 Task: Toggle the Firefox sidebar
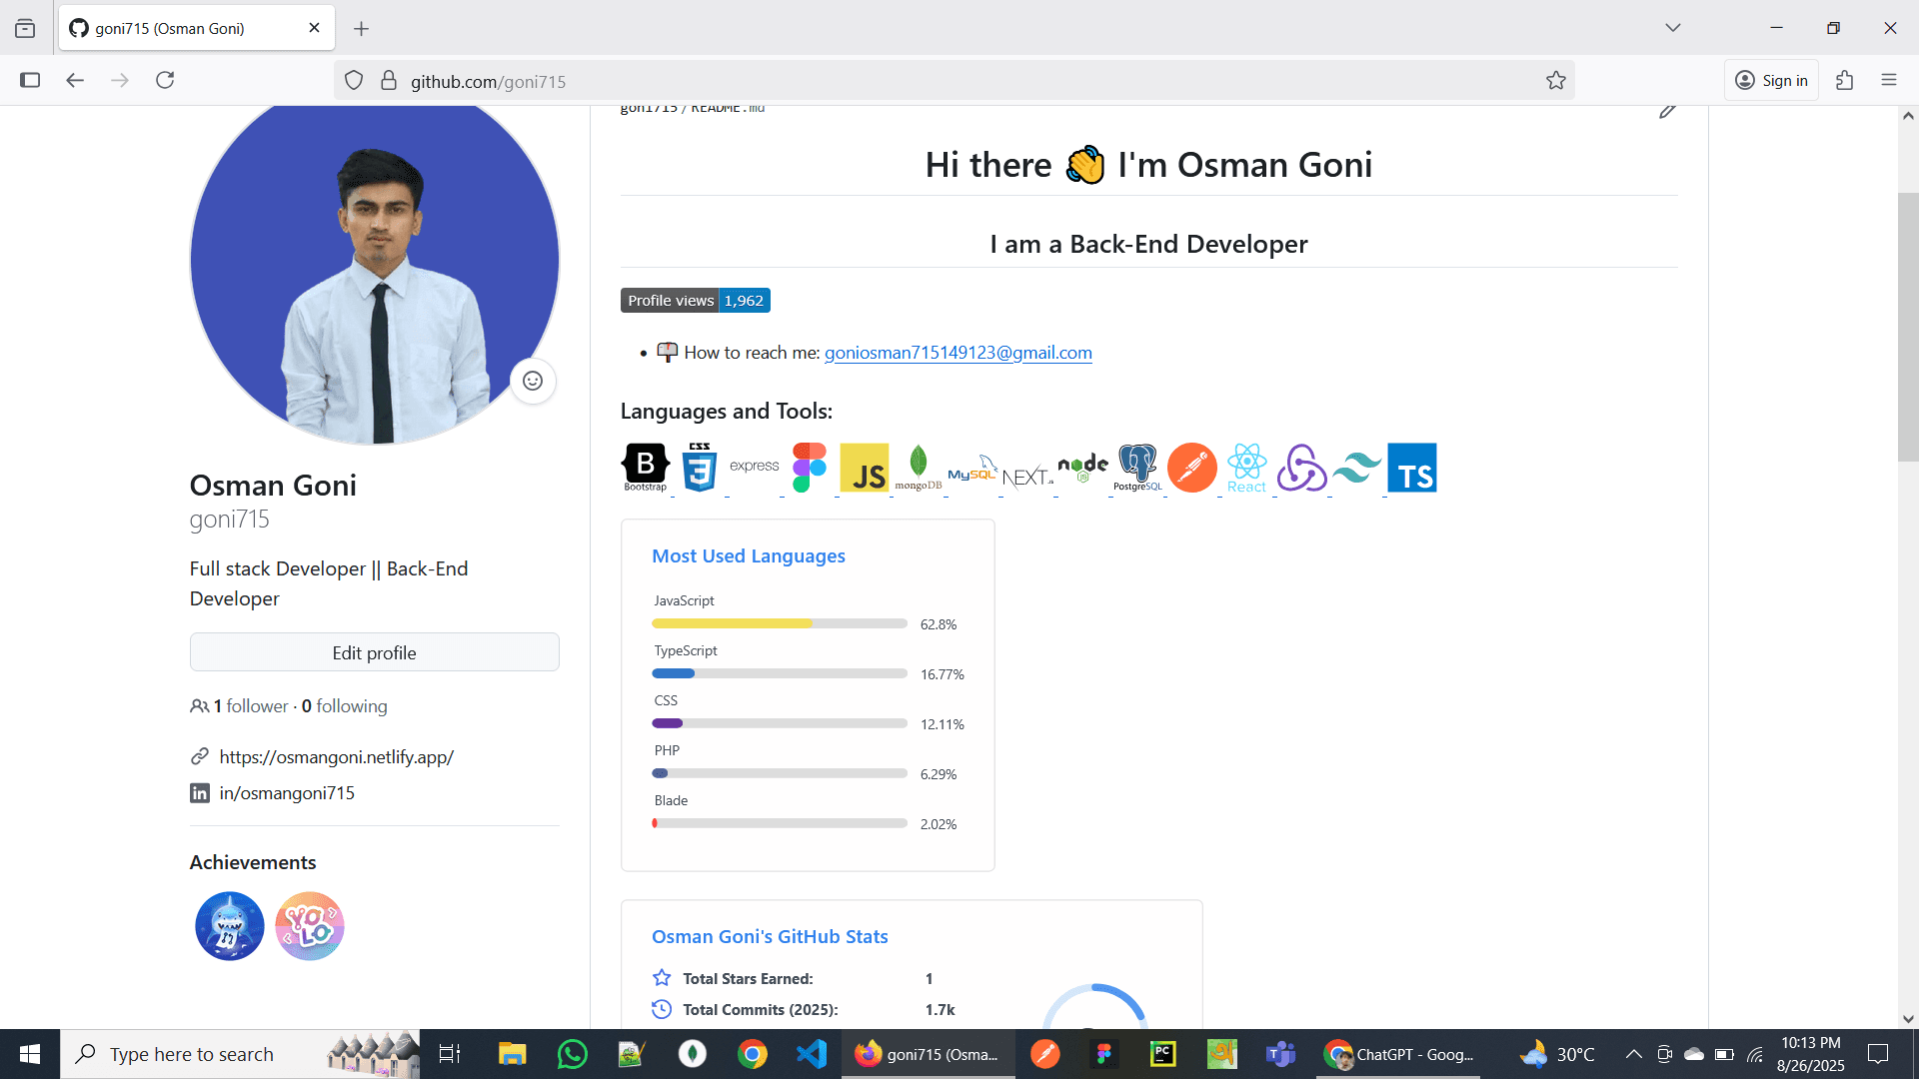point(30,81)
